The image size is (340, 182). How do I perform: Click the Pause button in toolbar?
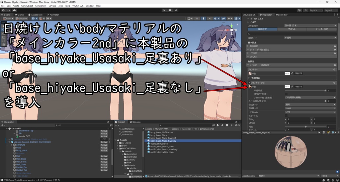tap(170, 10)
